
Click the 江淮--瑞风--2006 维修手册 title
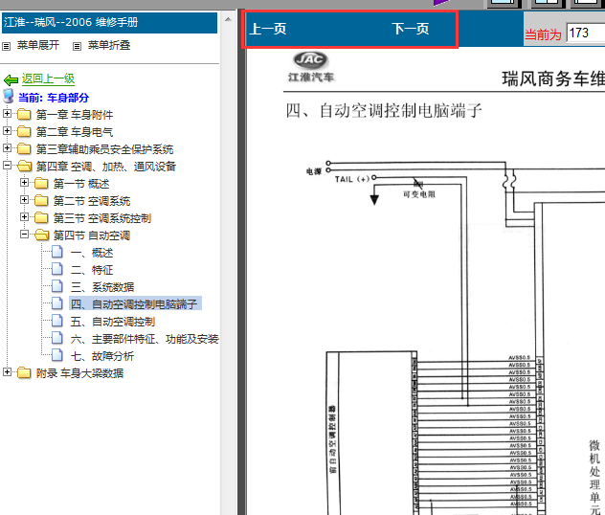(x=71, y=22)
